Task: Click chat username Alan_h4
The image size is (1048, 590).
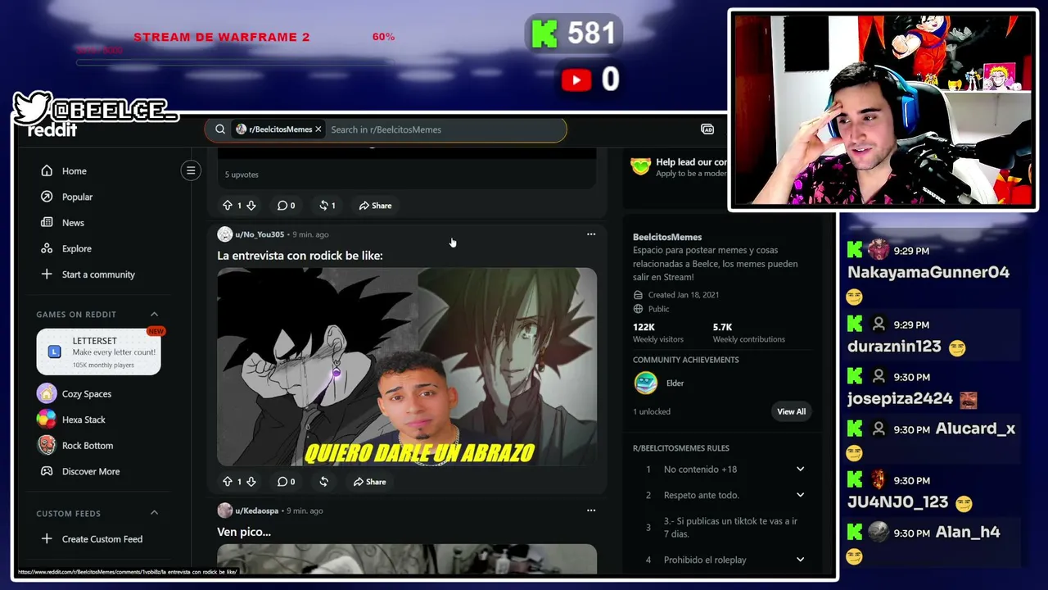Action: coord(968,533)
